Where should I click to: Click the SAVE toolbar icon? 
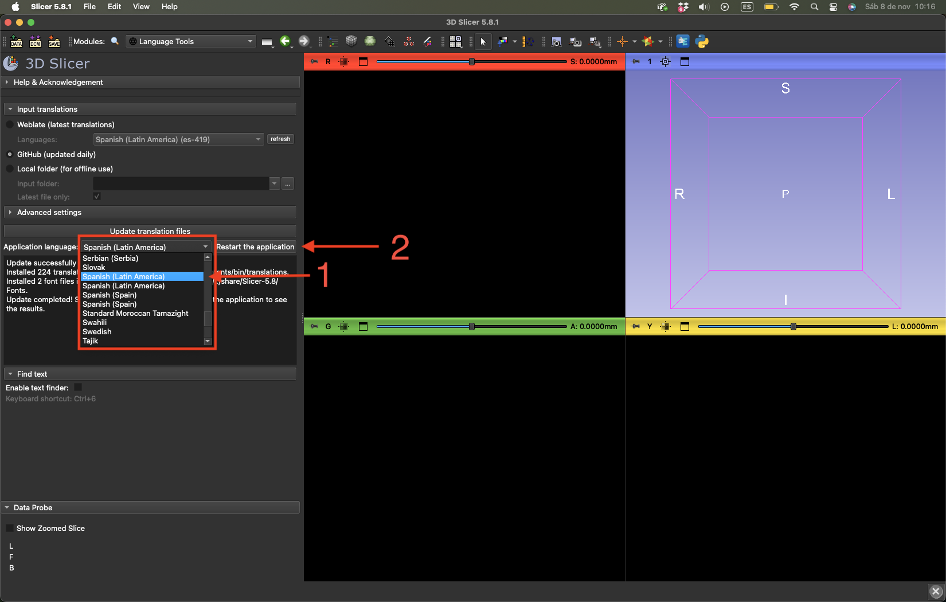tap(54, 41)
